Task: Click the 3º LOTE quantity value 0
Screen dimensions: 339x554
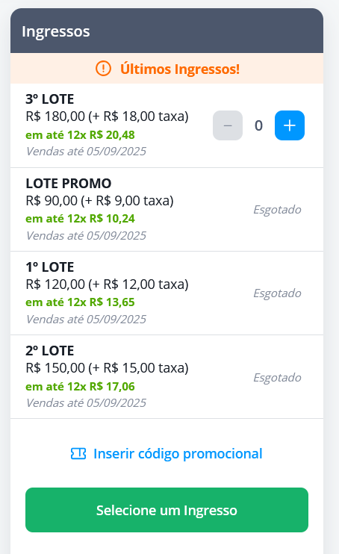Action: pyautogui.click(x=259, y=125)
